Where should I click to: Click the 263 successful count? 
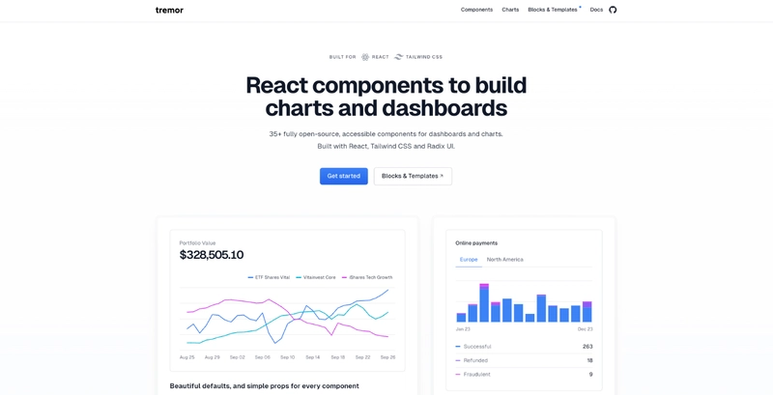[x=587, y=347]
